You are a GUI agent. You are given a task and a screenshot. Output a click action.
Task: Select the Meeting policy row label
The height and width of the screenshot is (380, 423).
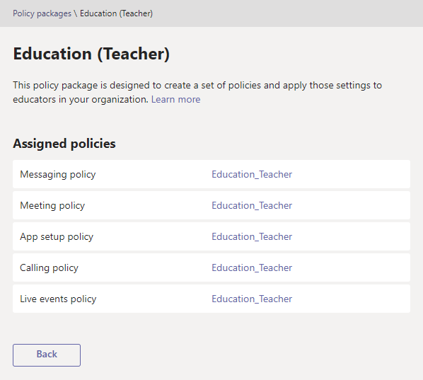click(52, 206)
